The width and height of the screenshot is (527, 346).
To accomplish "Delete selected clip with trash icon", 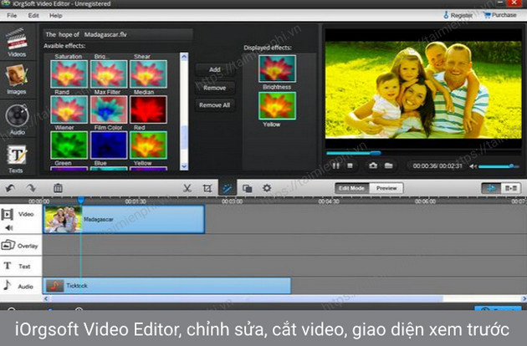I will pyautogui.click(x=58, y=188).
